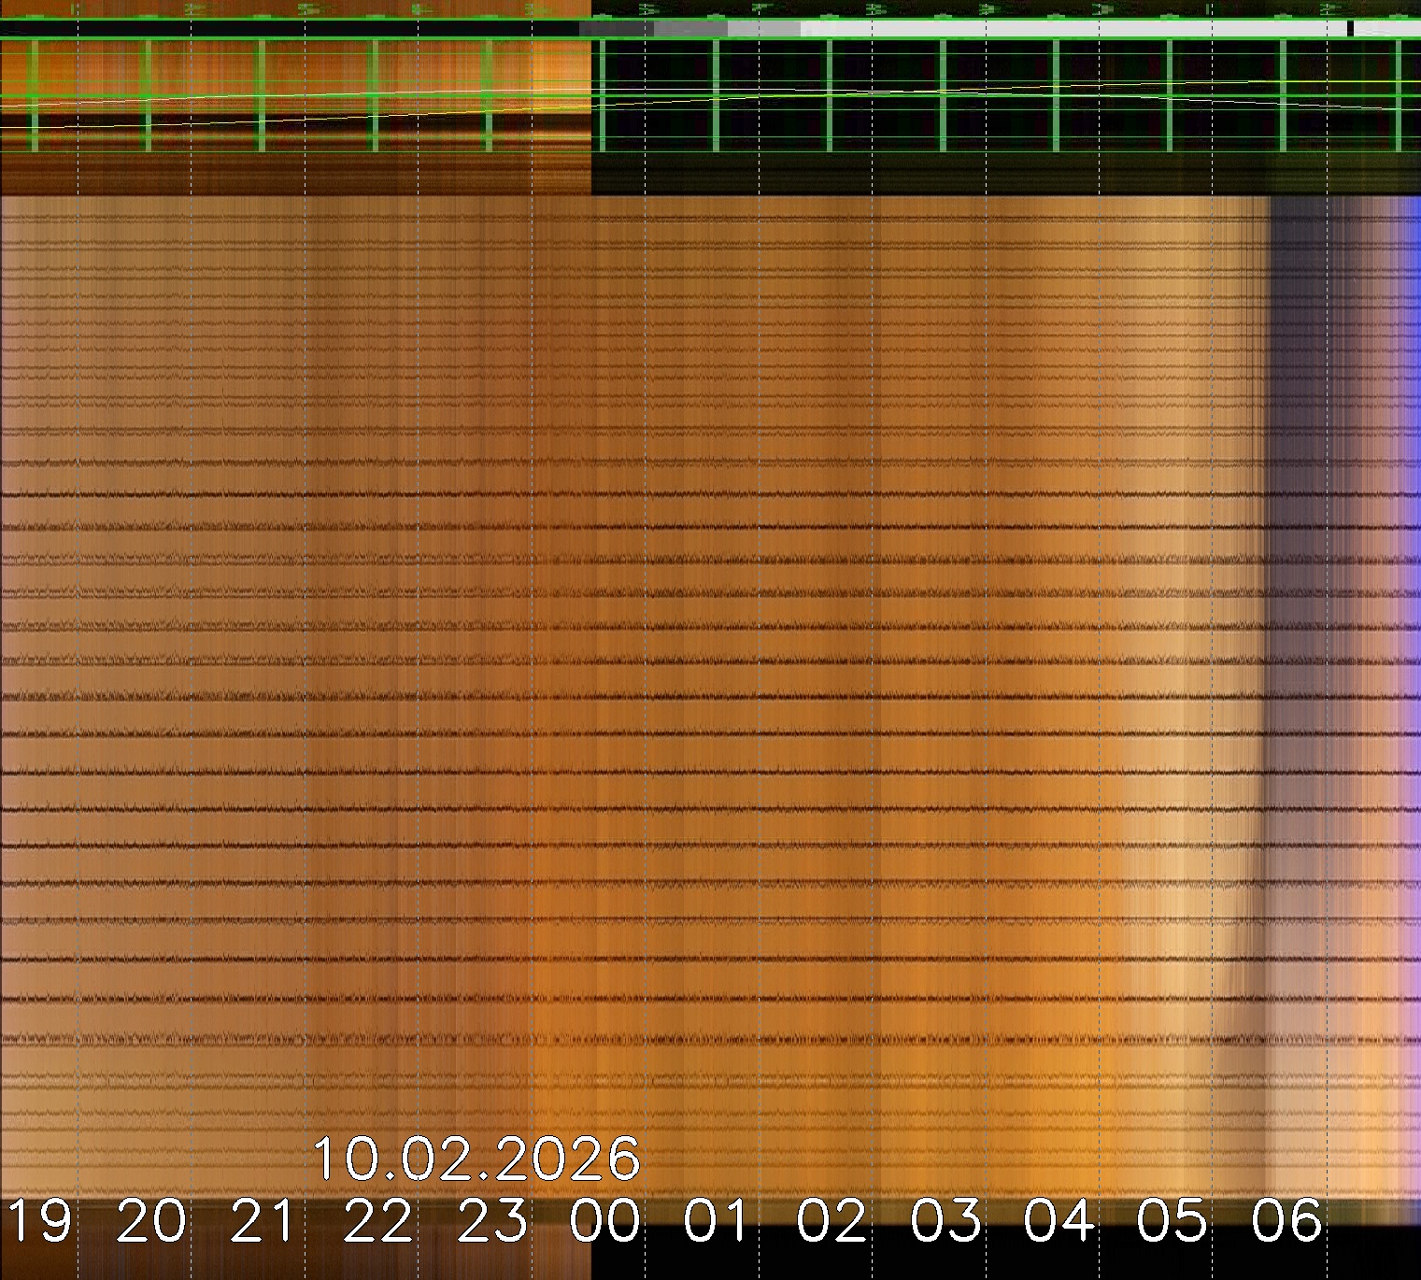Click the white segment of top bar

click(x=1074, y=29)
